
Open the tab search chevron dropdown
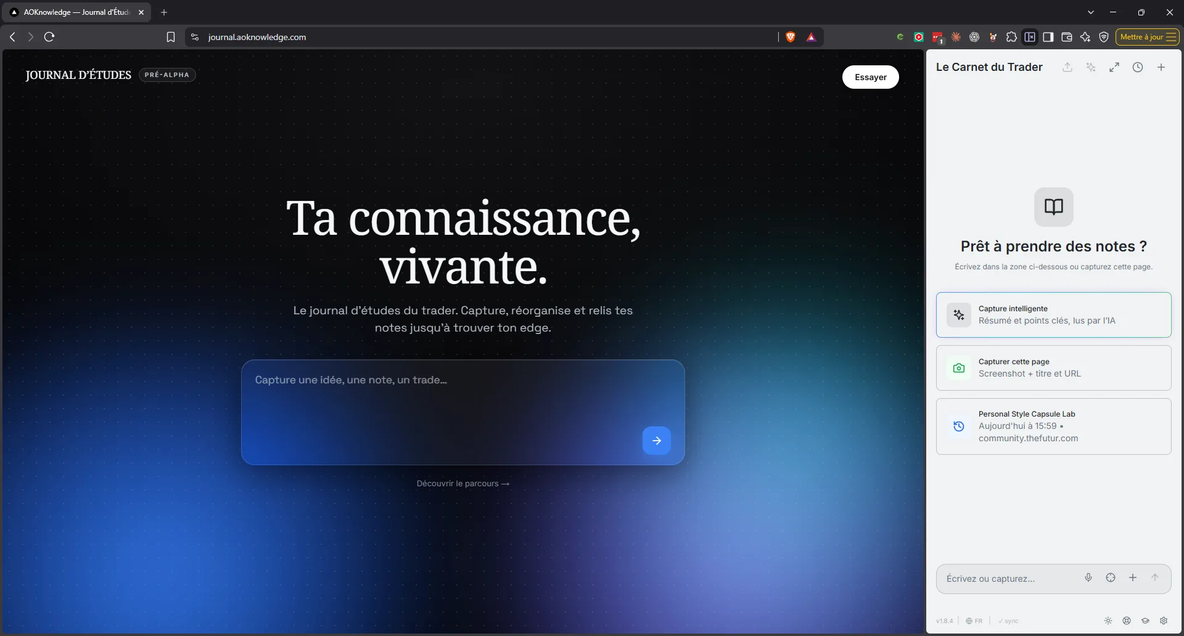pyautogui.click(x=1091, y=12)
